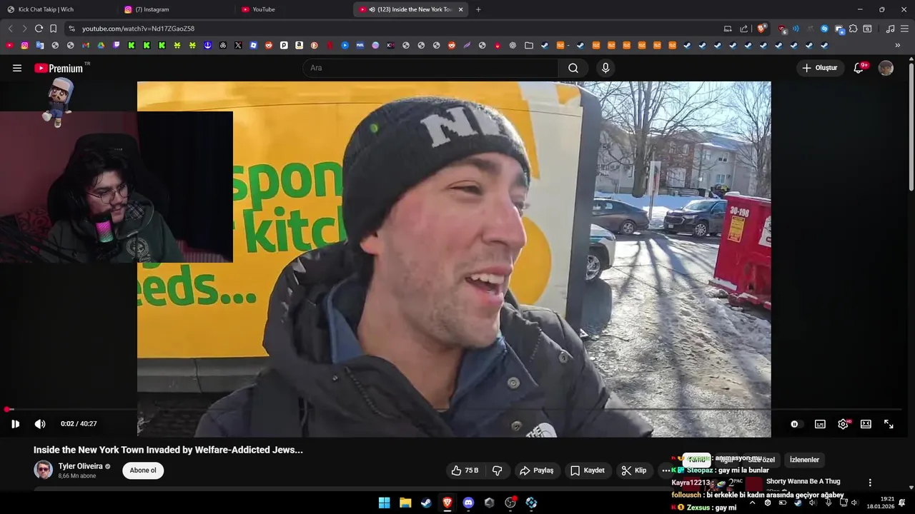Screen dimensions: 915x514
Task: Open the YouTube guide hamburger menu
Action: [x=17, y=68]
